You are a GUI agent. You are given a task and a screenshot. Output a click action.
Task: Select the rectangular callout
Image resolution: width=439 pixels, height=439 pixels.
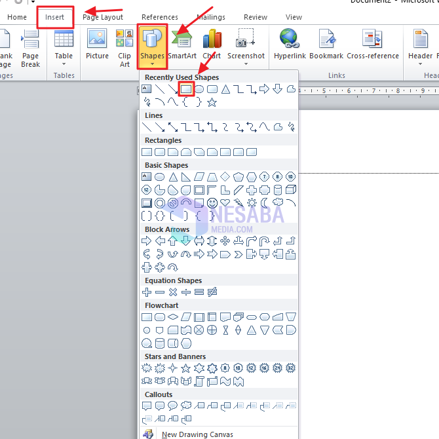tap(147, 406)
